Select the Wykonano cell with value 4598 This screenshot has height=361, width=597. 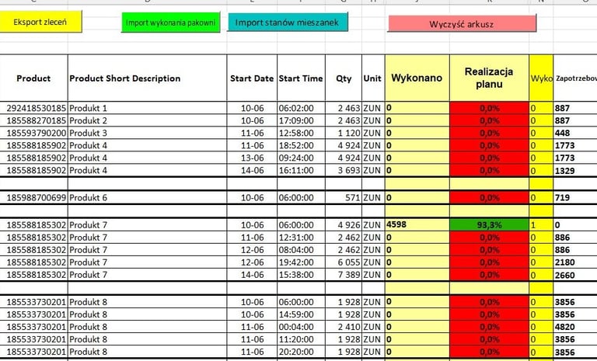(417, 225)
